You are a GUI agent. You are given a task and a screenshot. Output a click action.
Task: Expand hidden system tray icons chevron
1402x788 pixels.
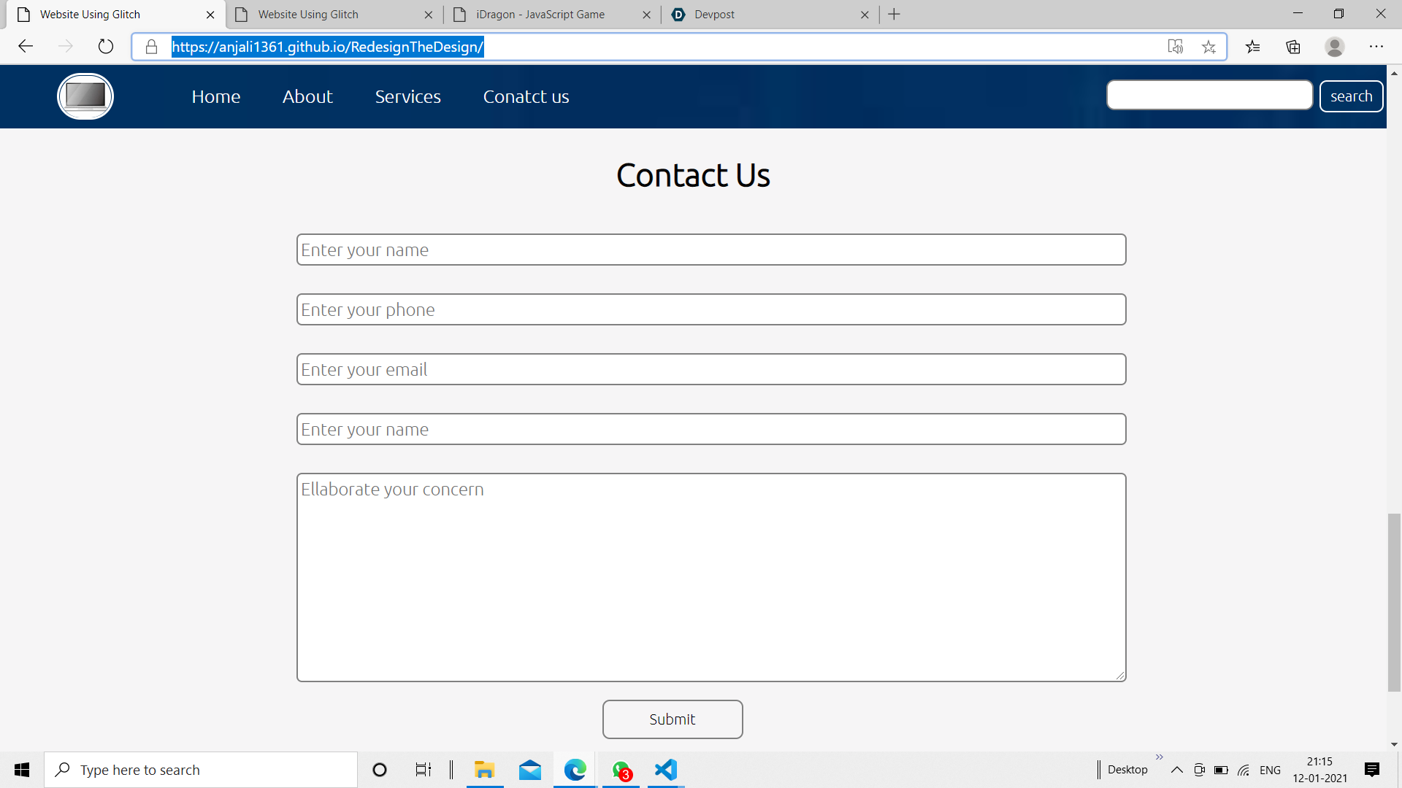tap(1176, 770)
